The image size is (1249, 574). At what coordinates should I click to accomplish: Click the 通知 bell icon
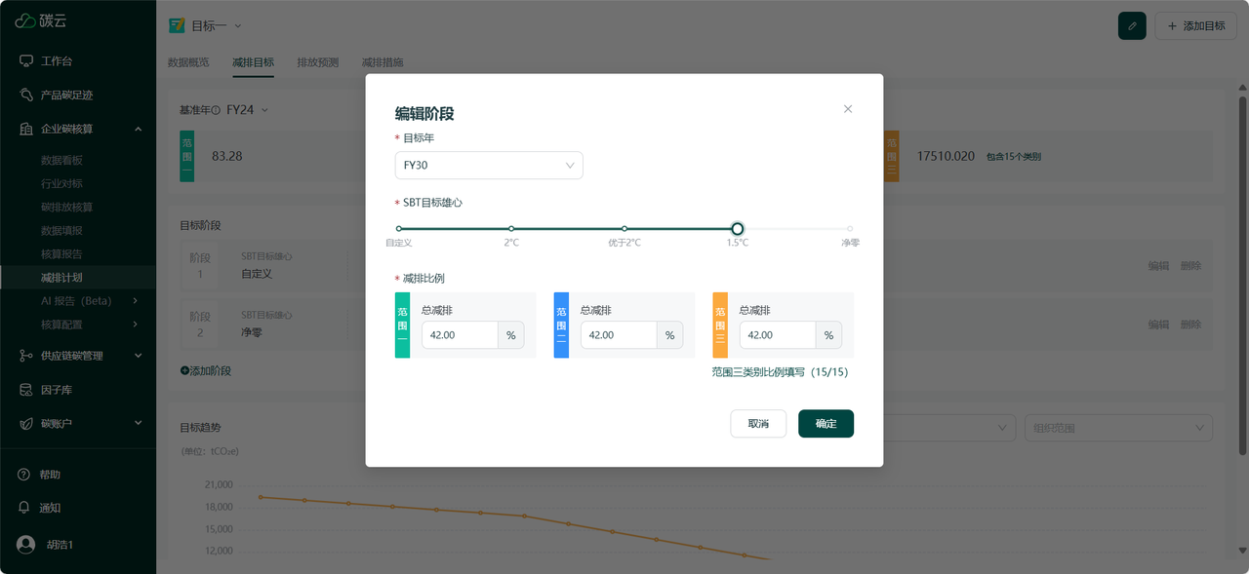point(24,508)
